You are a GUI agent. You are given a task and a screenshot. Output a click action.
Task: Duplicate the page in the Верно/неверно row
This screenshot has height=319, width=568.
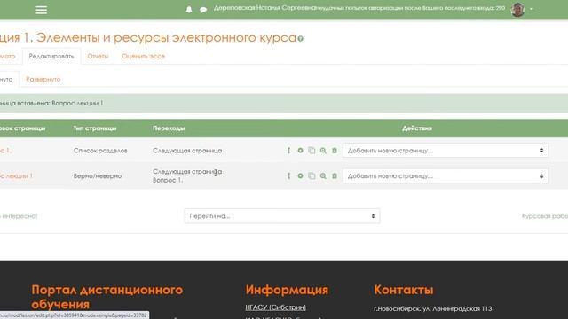pos(312,175)
